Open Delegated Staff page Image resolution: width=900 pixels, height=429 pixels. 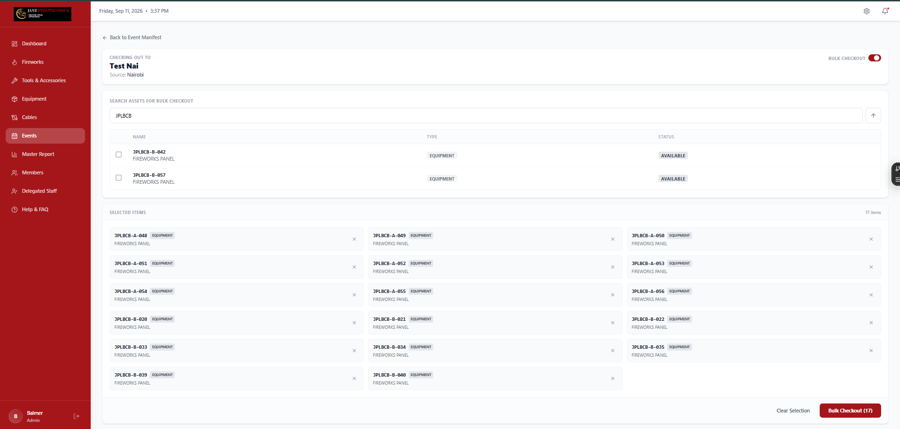pos(45,191)
